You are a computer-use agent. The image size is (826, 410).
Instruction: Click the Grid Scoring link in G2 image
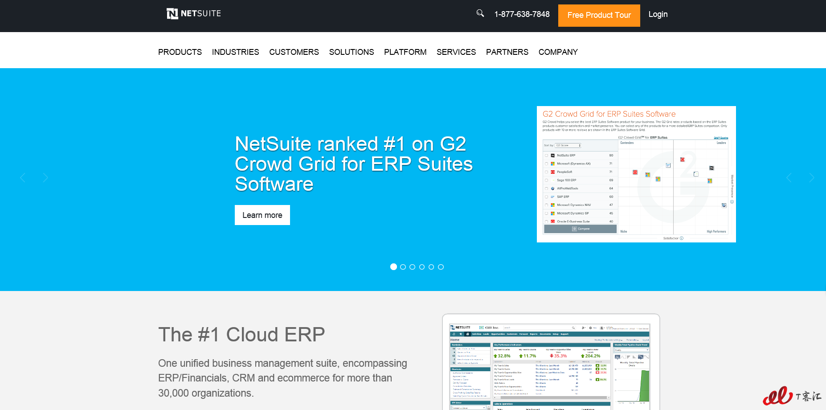721,138
